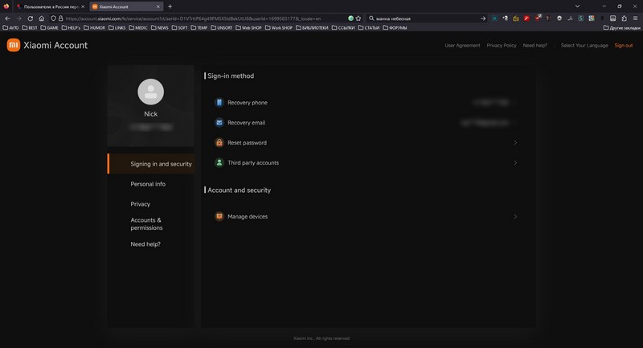Screen dimensions: 643x348
Task: Click the Third party accounts person icon
Action: point(219,162)
